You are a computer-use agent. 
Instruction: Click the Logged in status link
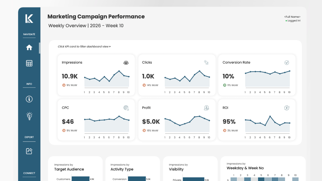pos(293,20)
